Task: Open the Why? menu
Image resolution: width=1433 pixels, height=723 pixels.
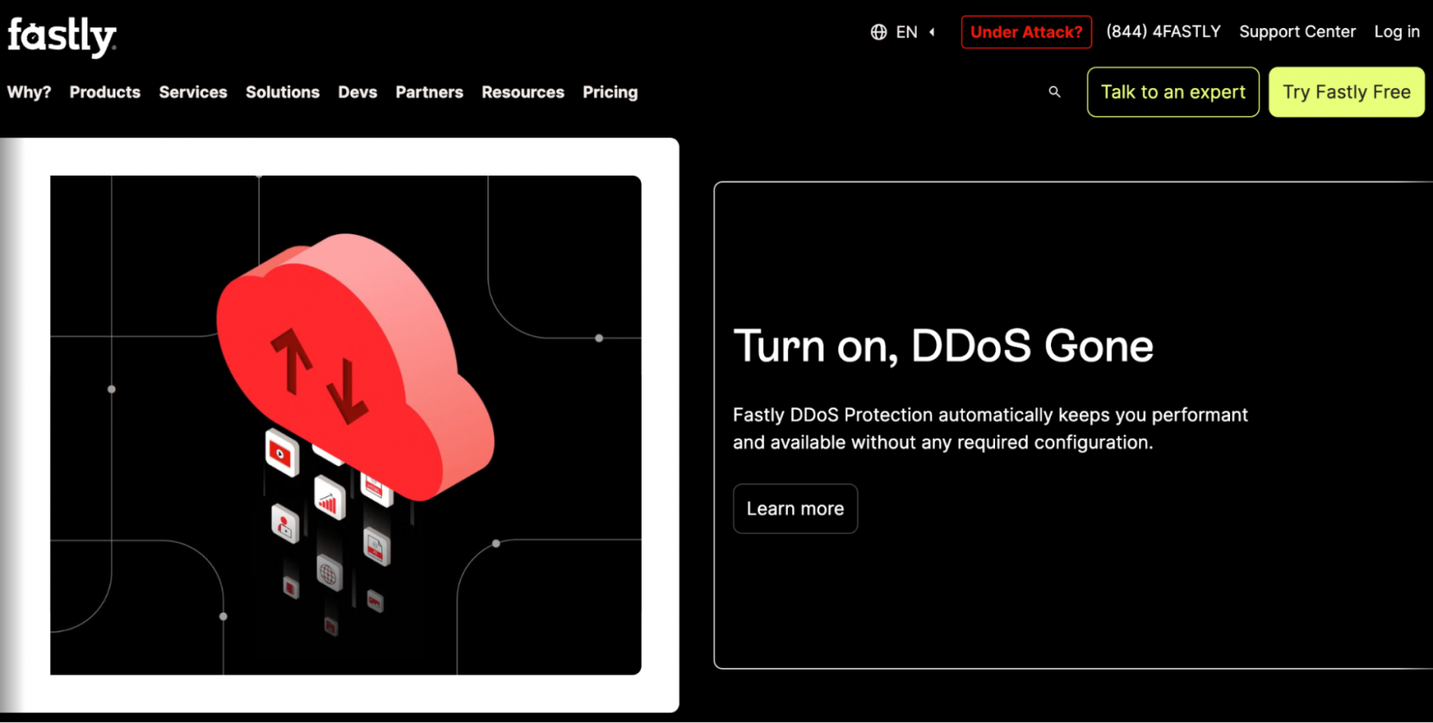Action: (29, 92)
